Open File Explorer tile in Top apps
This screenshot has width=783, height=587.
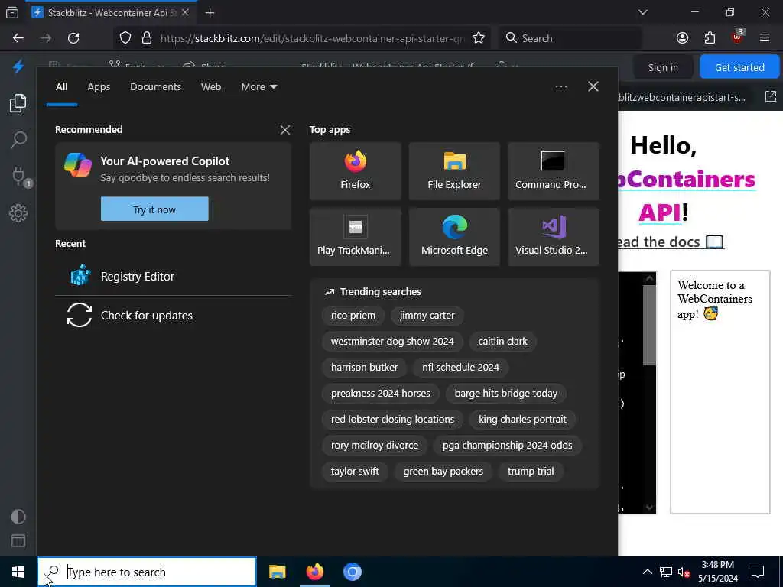454,171
